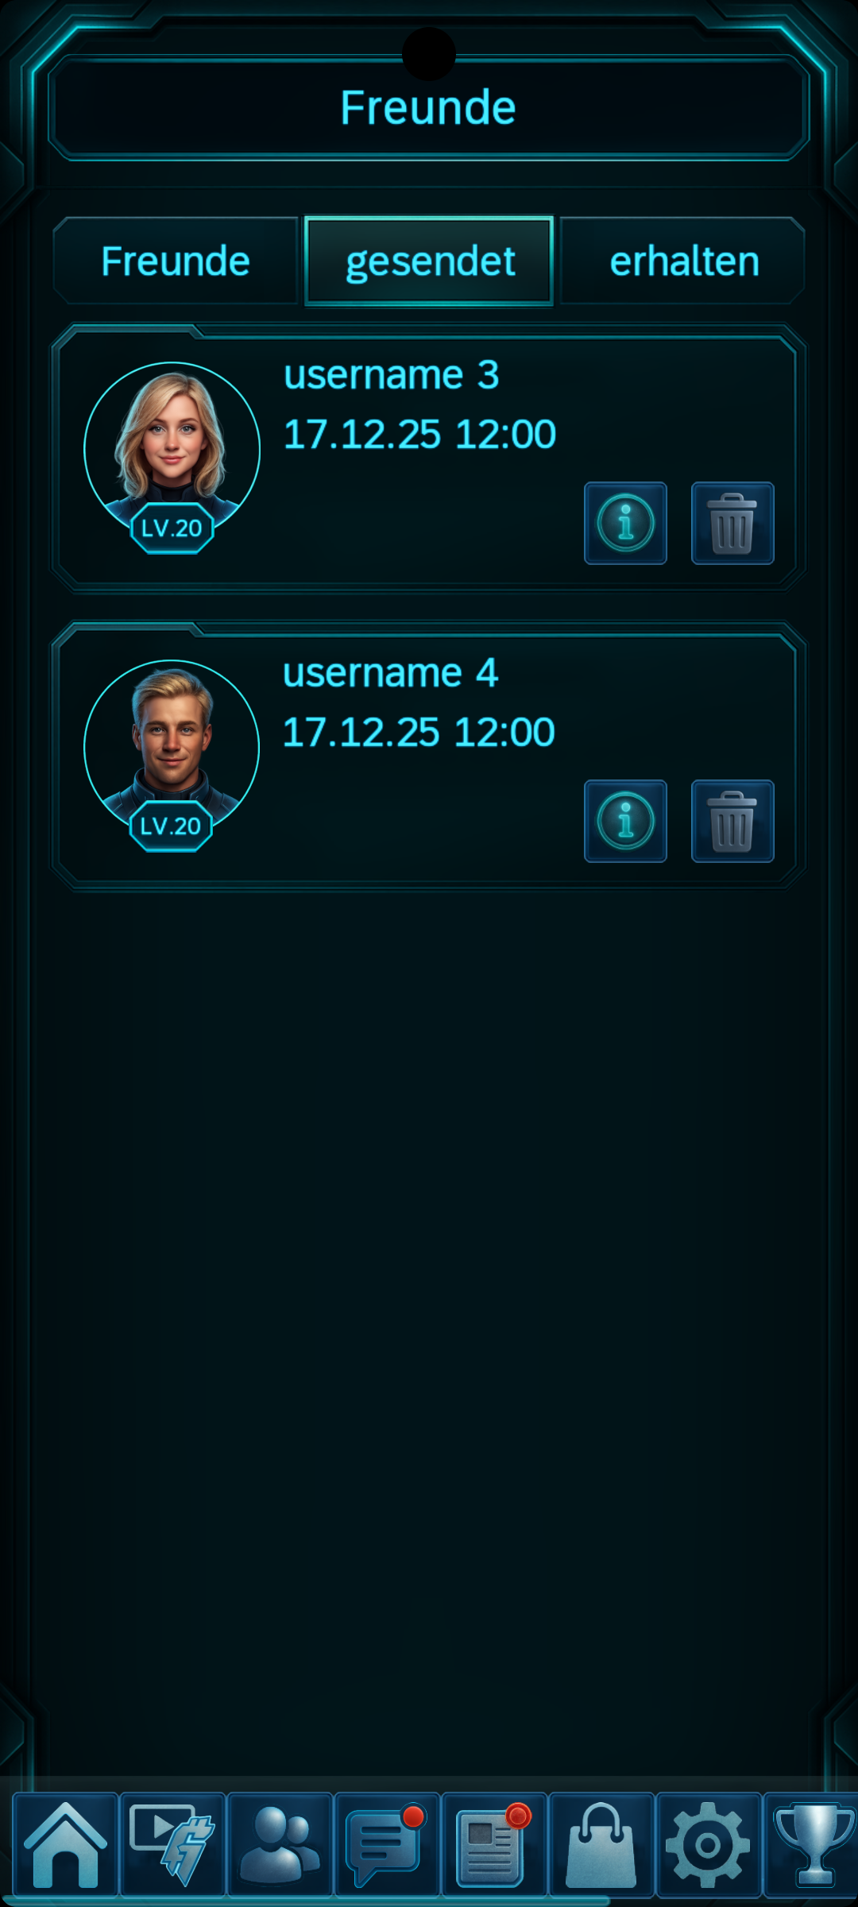The width and height of the screenshot is (858, 1907).
Task: Click username 3's avatar portrait
Action: click(172, 450)
